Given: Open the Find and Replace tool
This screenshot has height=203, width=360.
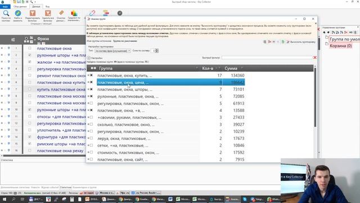Looking at the screenshot, I should (x=18, y=15).
